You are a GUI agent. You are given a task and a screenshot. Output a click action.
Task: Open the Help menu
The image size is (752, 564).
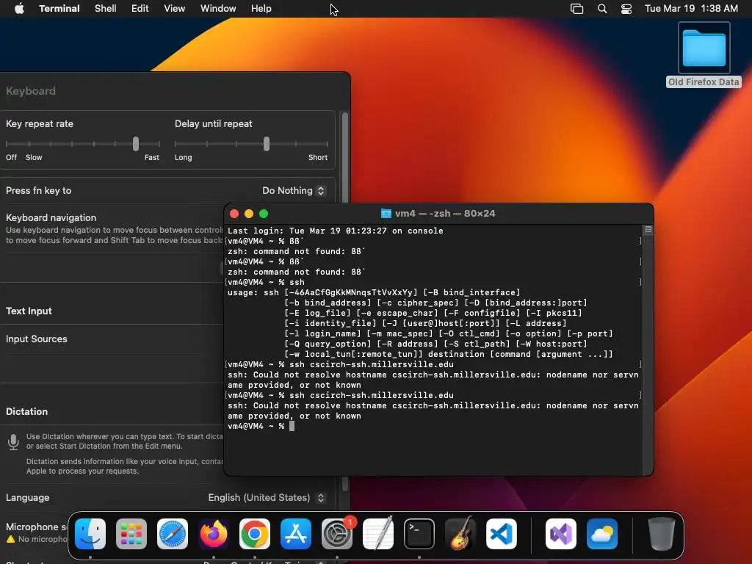(x=261, y=9)
